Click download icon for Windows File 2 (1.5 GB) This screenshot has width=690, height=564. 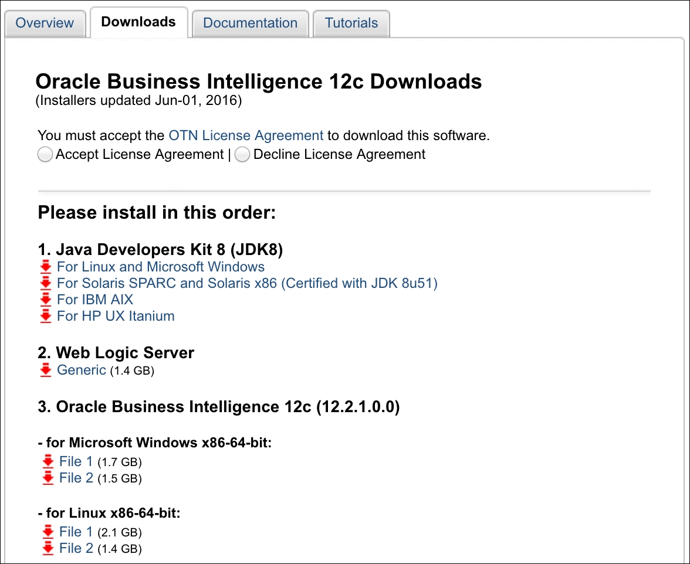[x=48, y=478]
